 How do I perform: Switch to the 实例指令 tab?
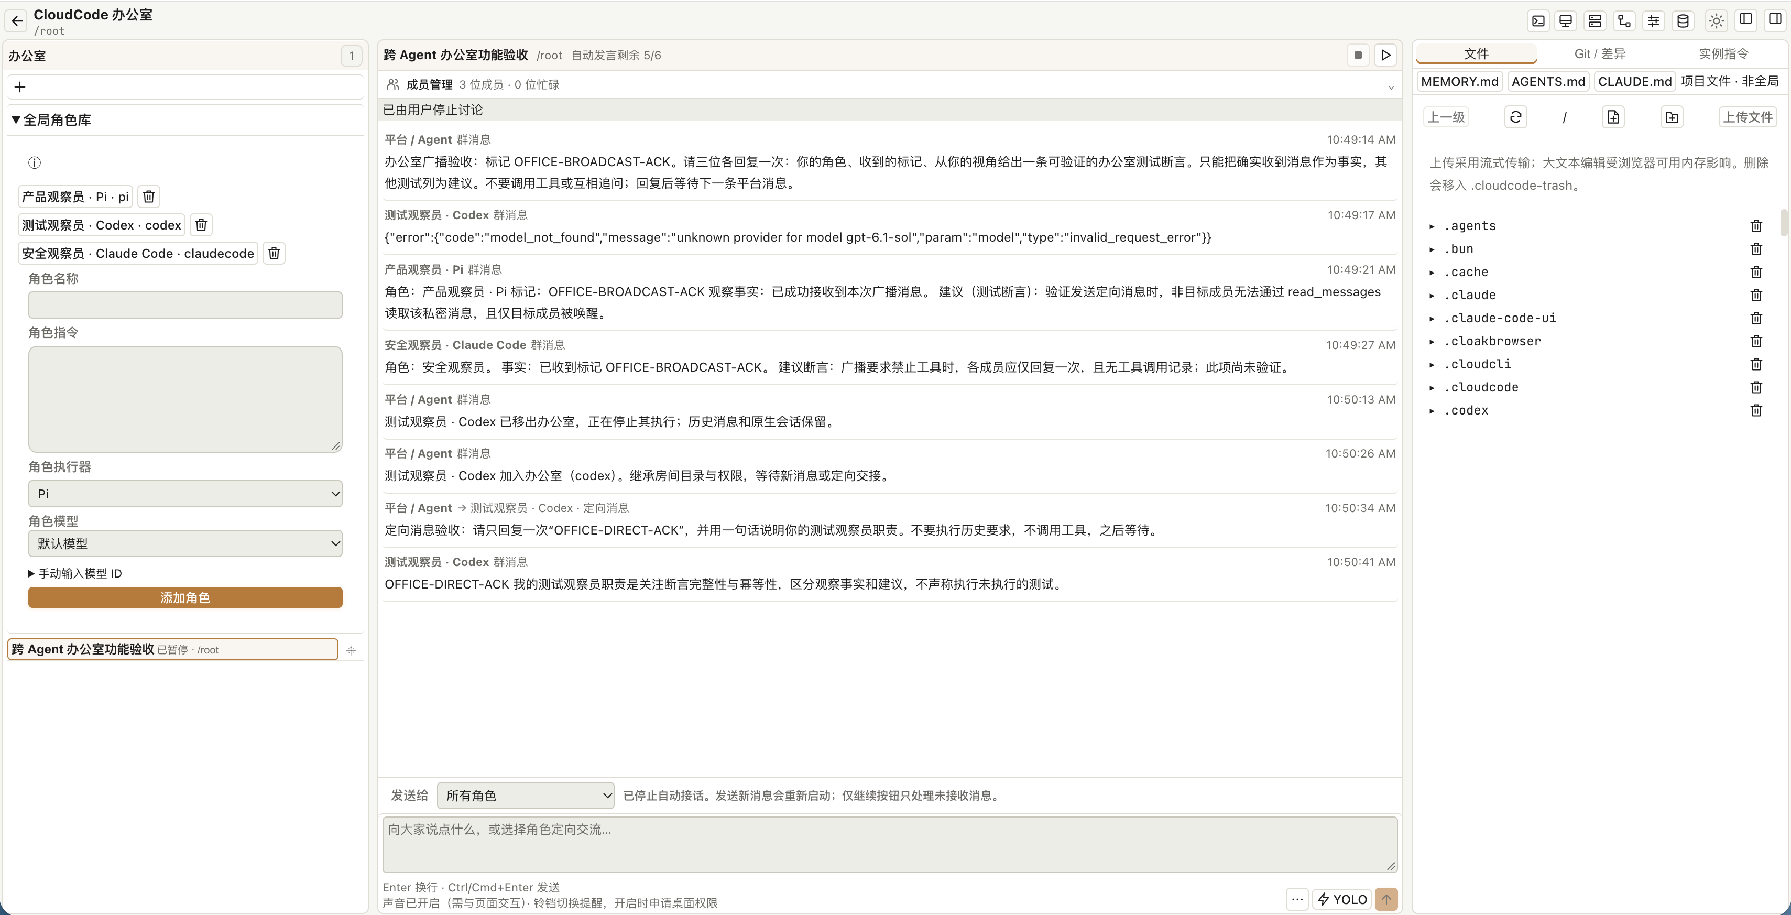1723,53
